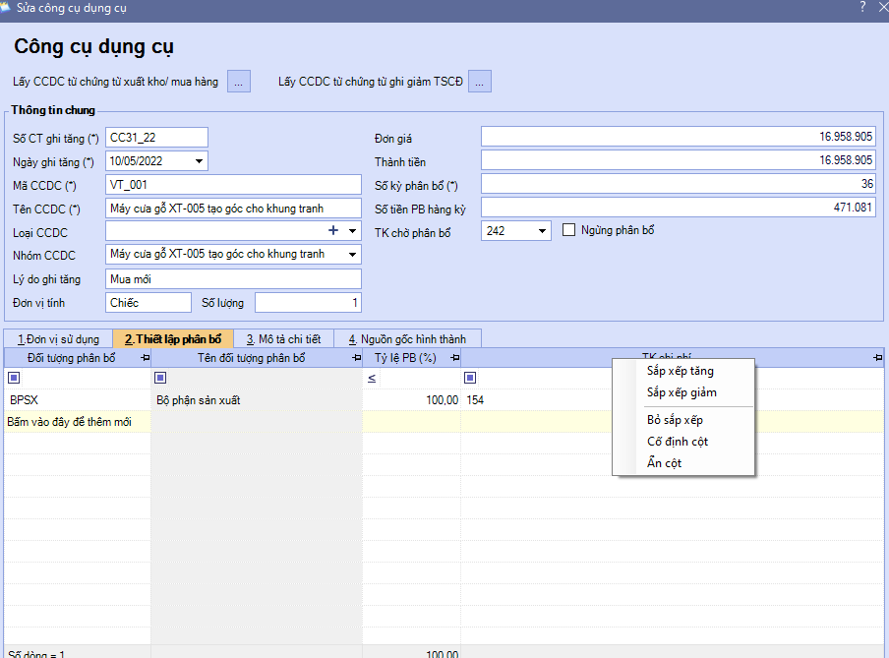Edit the Số CT ghi tăng field

coord(156,138)
